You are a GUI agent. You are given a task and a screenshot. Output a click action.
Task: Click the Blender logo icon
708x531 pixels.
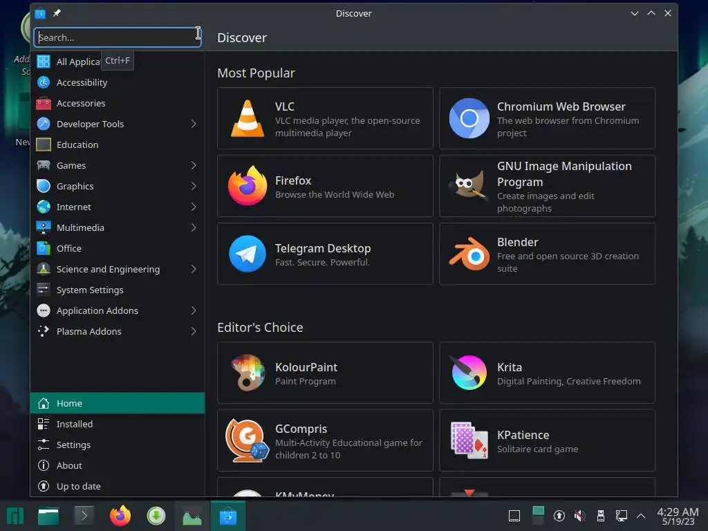point(469,254)
